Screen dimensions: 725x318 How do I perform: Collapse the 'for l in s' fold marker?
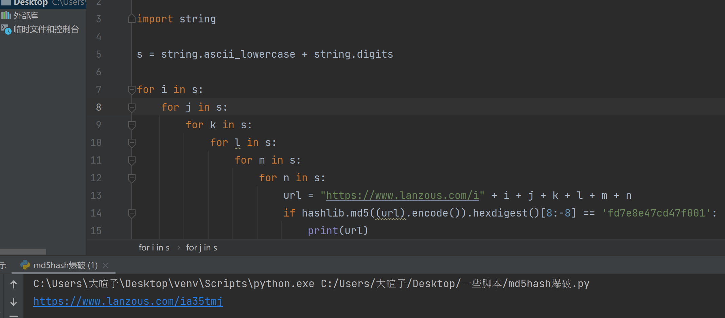coord(132,143)
